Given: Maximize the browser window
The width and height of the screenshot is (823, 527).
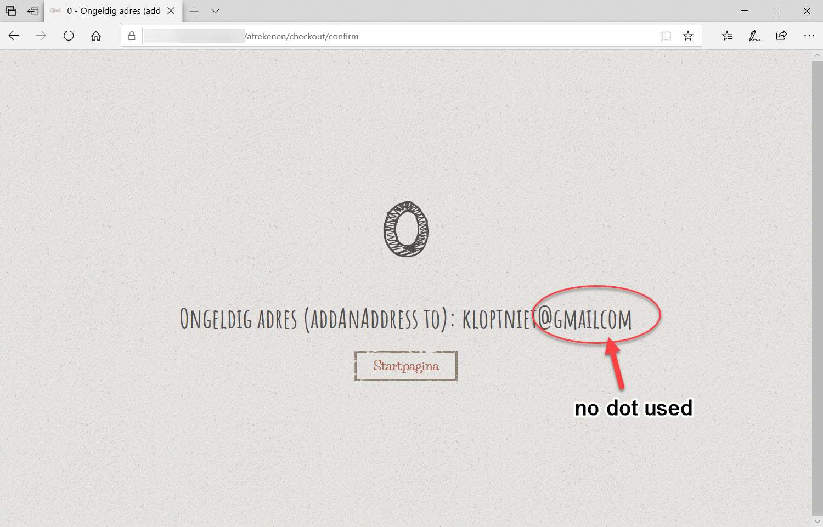Looking at the screenshot, I should click(776, 11).
